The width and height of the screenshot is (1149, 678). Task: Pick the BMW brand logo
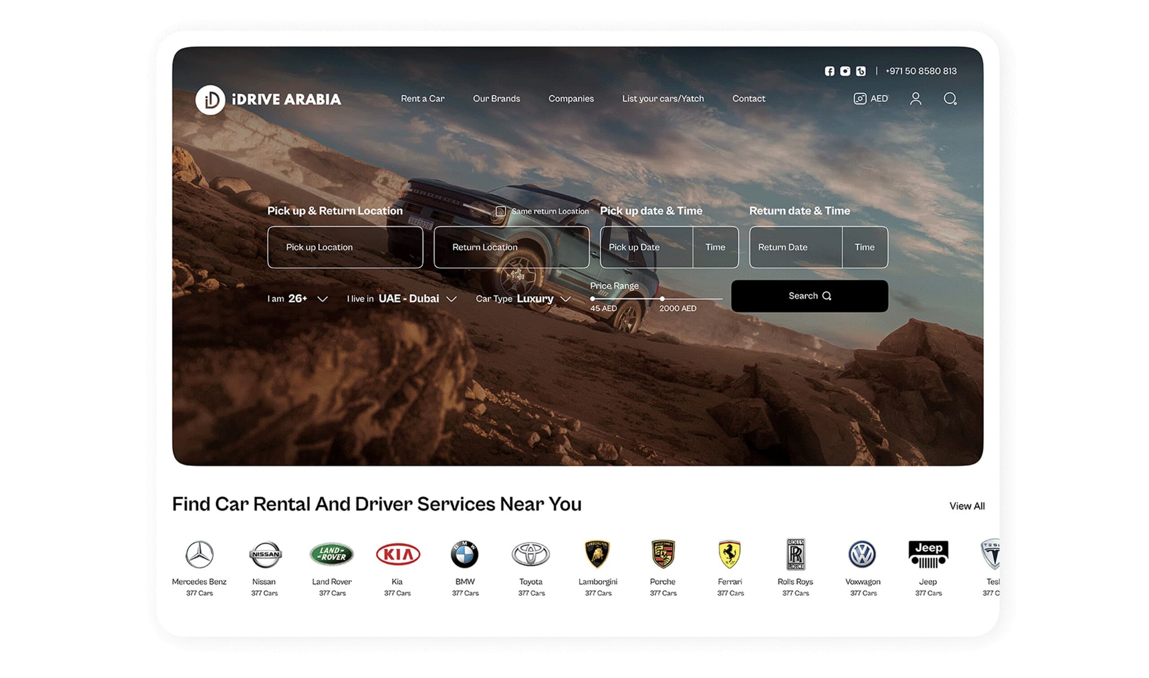coord(465,554)
